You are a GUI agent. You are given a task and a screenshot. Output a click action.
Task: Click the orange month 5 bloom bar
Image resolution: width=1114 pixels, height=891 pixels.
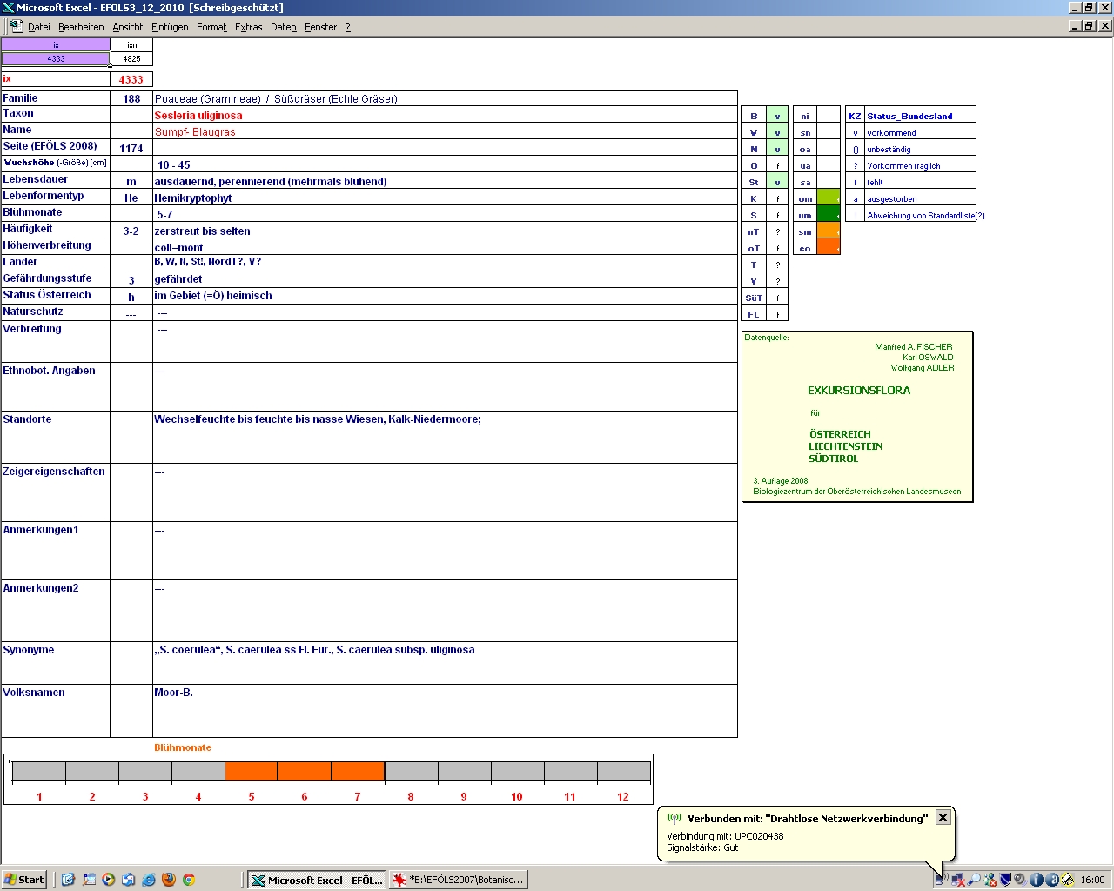252,772
